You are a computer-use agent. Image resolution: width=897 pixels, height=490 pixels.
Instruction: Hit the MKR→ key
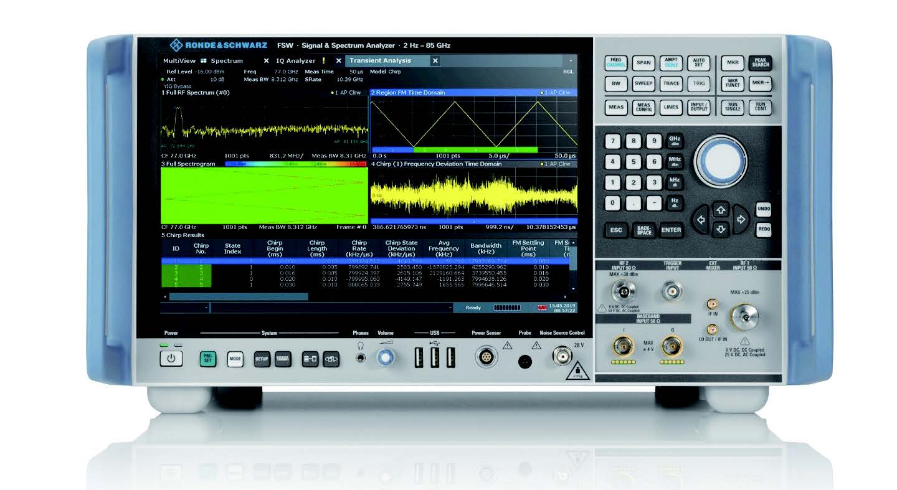click(760, 83)
